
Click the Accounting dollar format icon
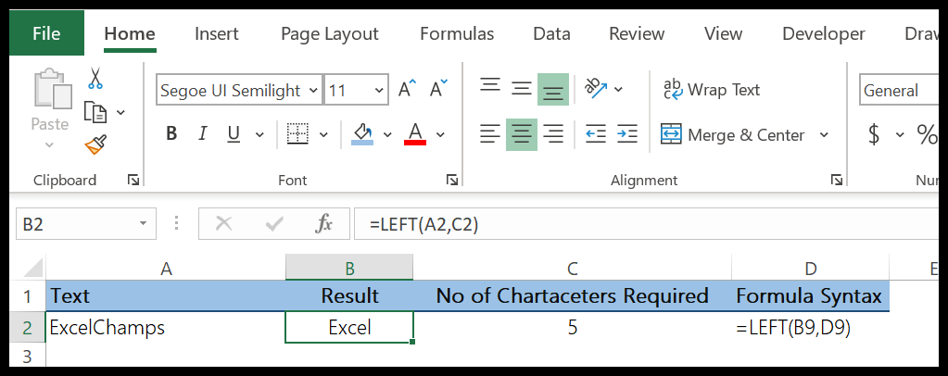[874, 134]
